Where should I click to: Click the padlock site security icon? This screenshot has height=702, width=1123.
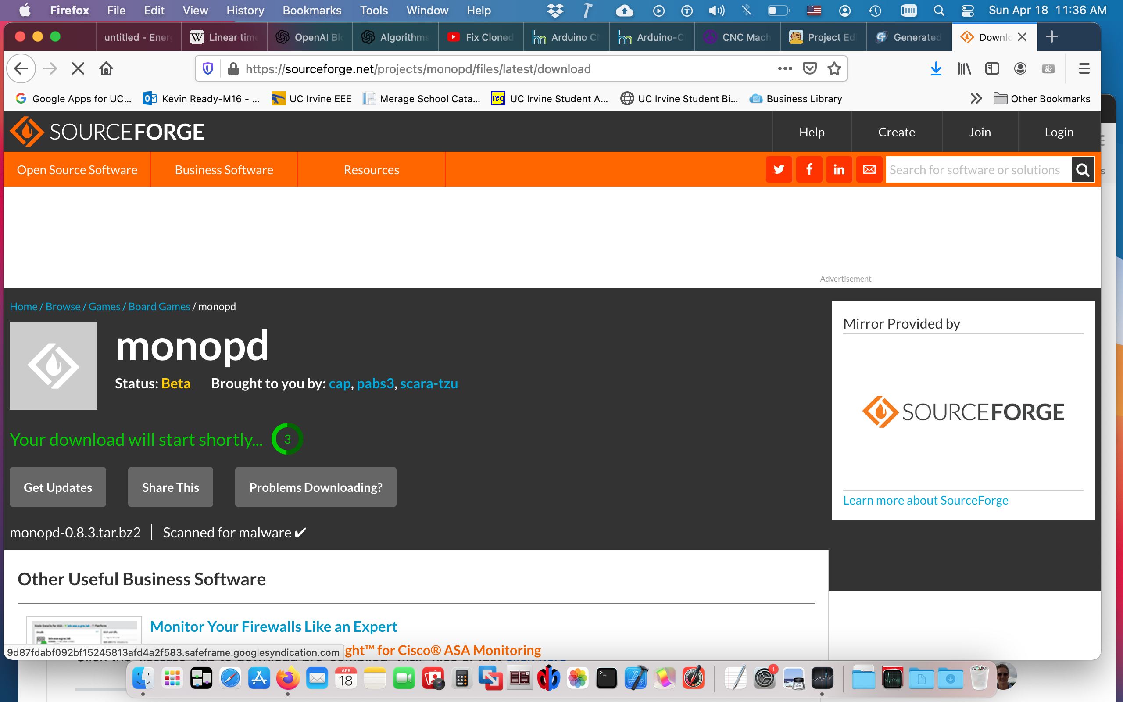[x=233, y=69]
